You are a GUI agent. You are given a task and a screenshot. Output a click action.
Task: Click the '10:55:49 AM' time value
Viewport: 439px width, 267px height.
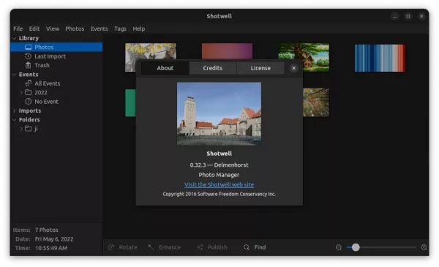[51, 248]
